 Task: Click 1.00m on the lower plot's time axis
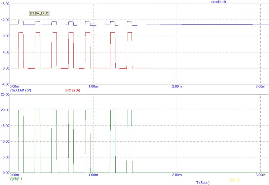click(x=93, y=175)
